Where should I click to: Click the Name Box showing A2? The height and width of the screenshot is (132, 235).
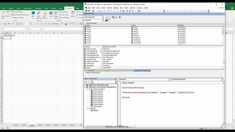[x=13, y=29]
